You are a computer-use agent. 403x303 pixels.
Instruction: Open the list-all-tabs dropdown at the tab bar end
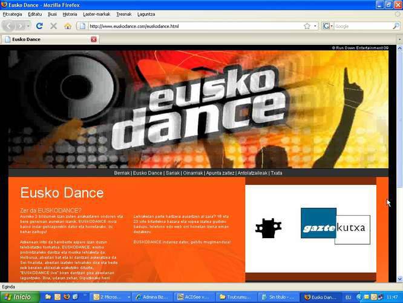(399, 39)
